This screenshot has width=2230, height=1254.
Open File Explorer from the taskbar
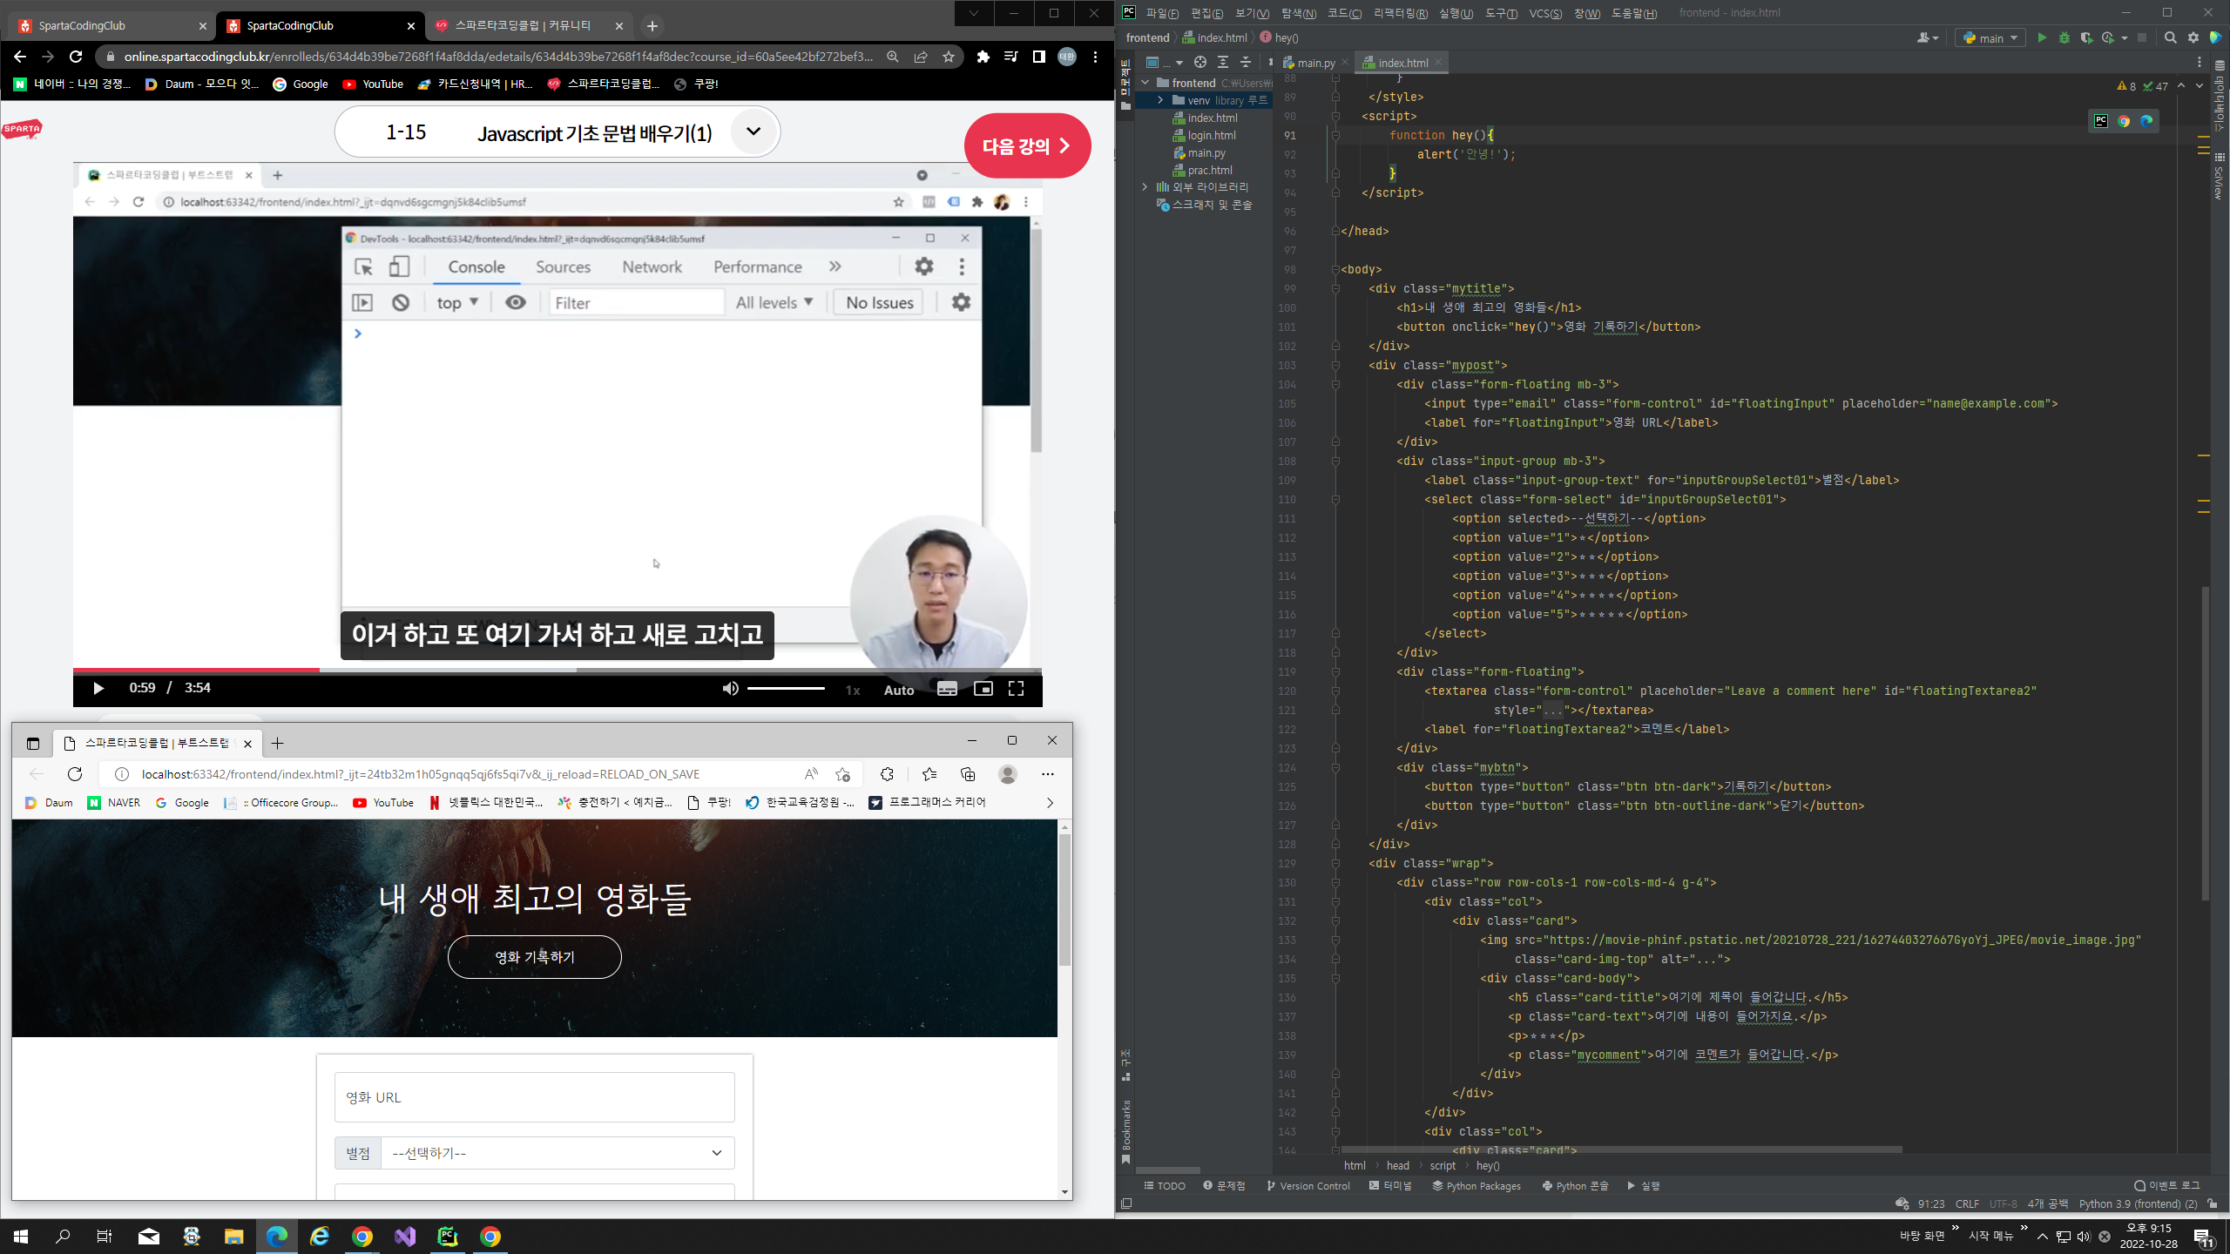click(234, 1237)
